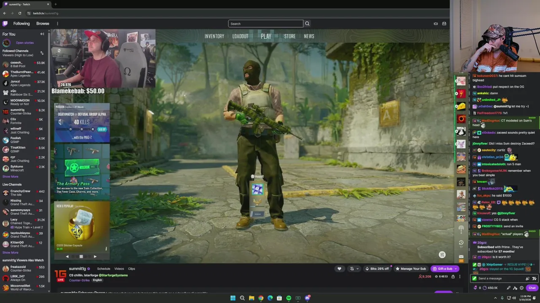Click the browser address bar URL

coord(46,13)
